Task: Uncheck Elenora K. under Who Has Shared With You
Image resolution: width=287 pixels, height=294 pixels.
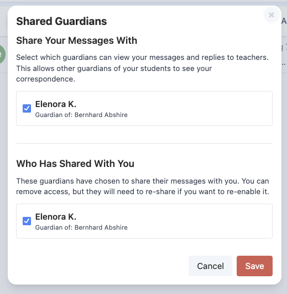Action: click(27, 221)
